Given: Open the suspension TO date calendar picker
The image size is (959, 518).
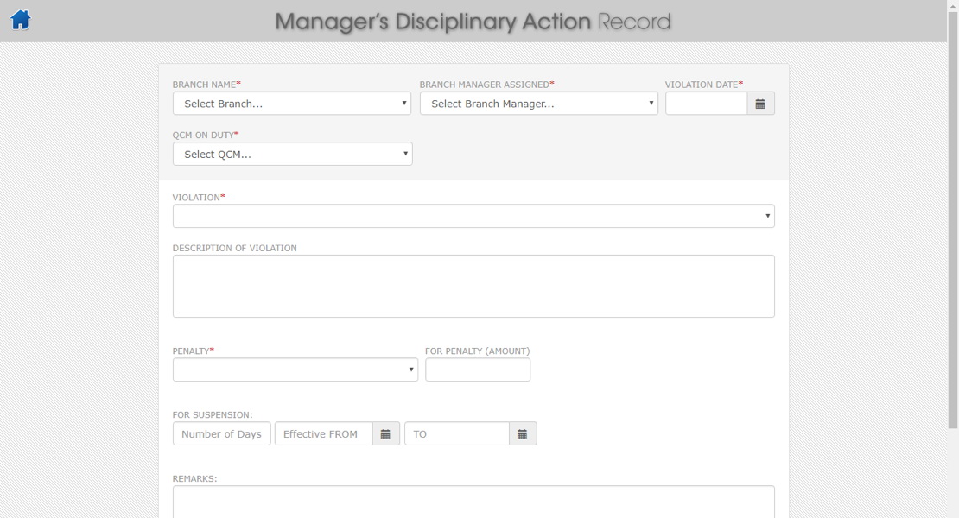Looking at the screenshot, I should click(522, 434).
